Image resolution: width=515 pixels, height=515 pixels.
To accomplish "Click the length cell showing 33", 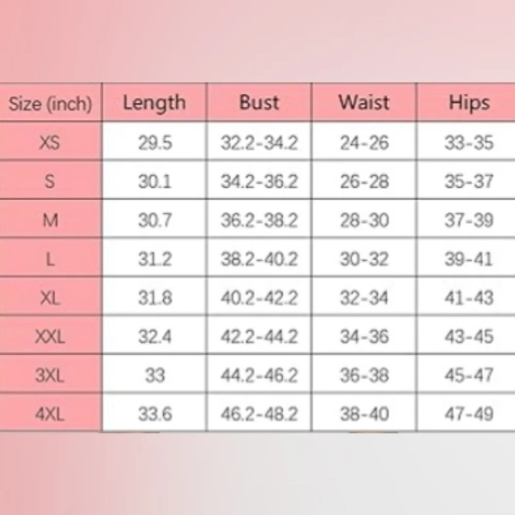I will point(154,375).
